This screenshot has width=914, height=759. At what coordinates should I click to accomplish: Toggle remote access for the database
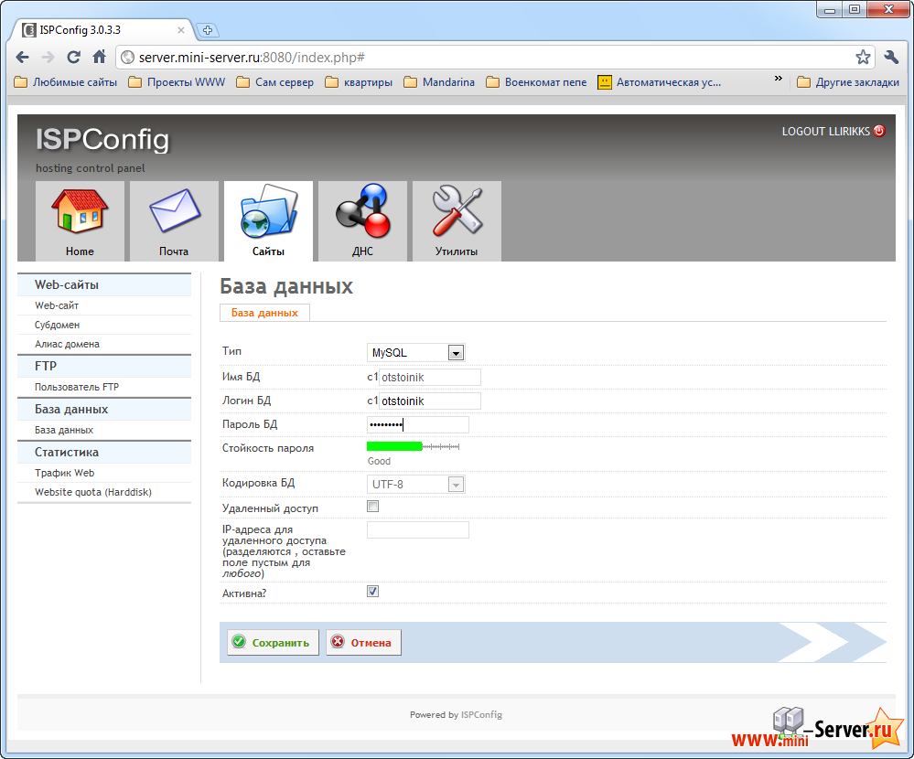(x=372, y=505)
